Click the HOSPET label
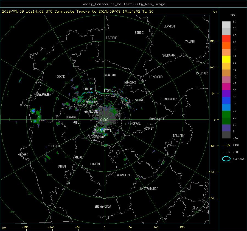 click(x=149, y=129)
